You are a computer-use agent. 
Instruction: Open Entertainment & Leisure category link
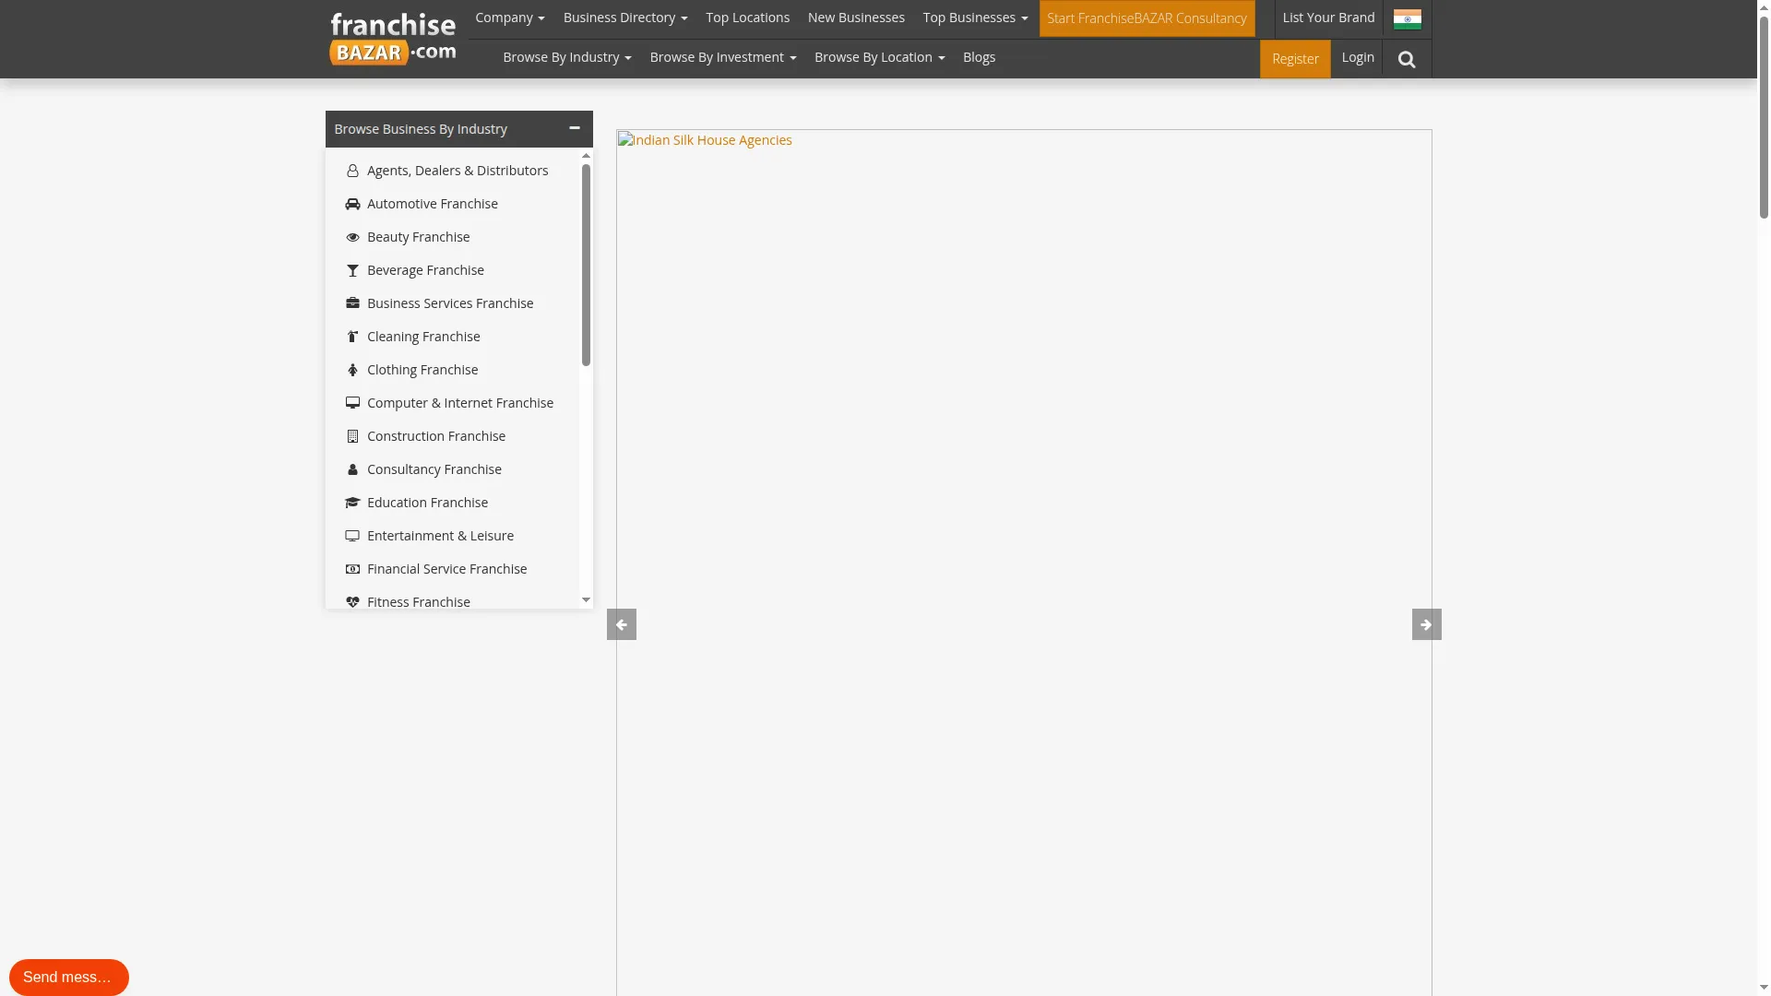tap(440, 536)
